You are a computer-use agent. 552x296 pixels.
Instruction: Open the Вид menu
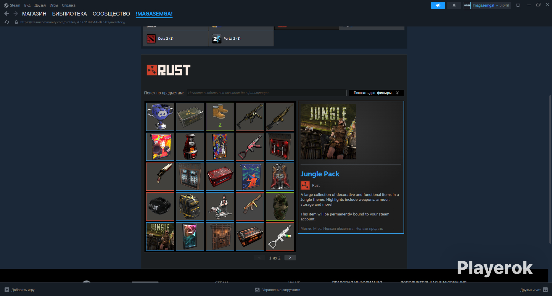pyautogui.click(x=27, y=5)
